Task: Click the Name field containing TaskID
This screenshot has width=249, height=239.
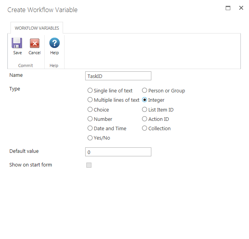Action: (x=118, y=76)
